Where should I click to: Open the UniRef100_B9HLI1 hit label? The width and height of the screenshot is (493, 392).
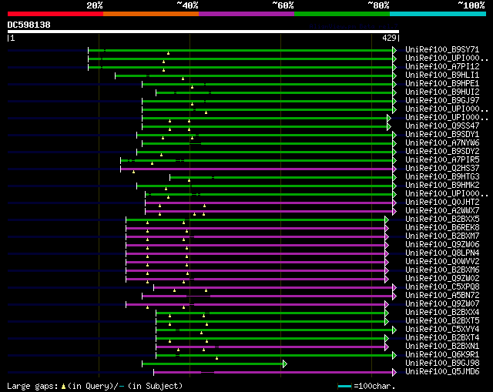tap(442, 75)
